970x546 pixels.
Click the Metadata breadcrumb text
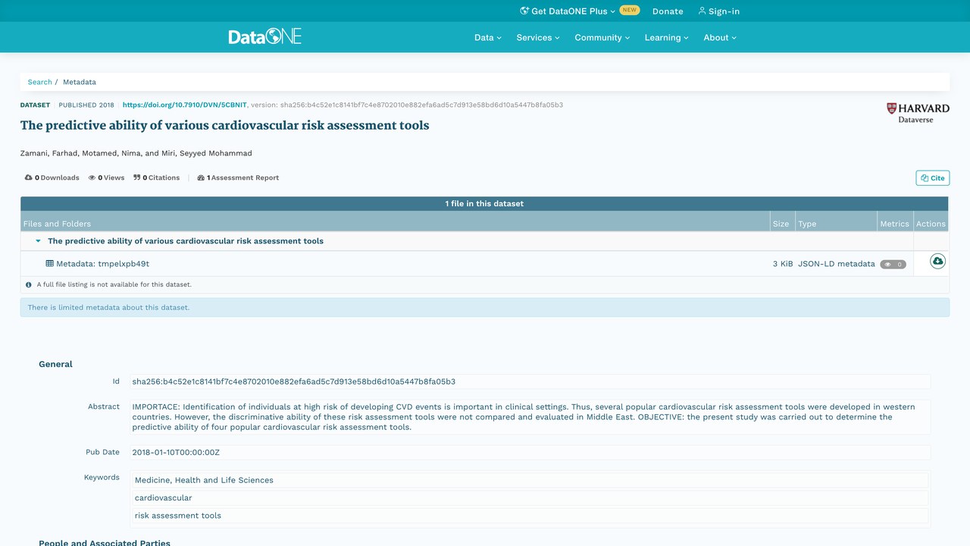80,82
